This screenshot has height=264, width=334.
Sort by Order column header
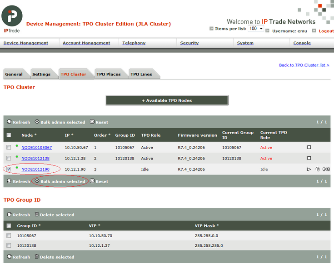102,135
